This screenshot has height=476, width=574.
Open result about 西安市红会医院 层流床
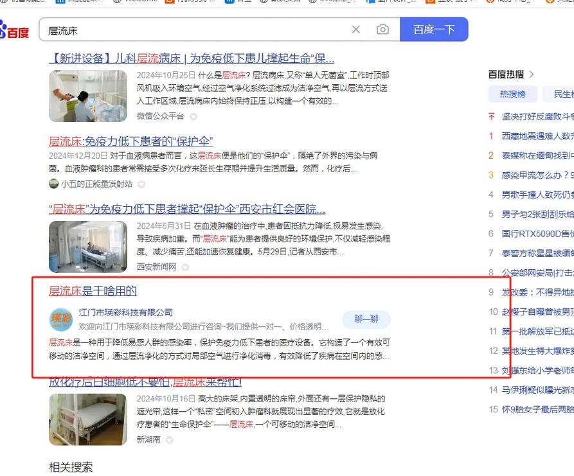pos(187,209)
